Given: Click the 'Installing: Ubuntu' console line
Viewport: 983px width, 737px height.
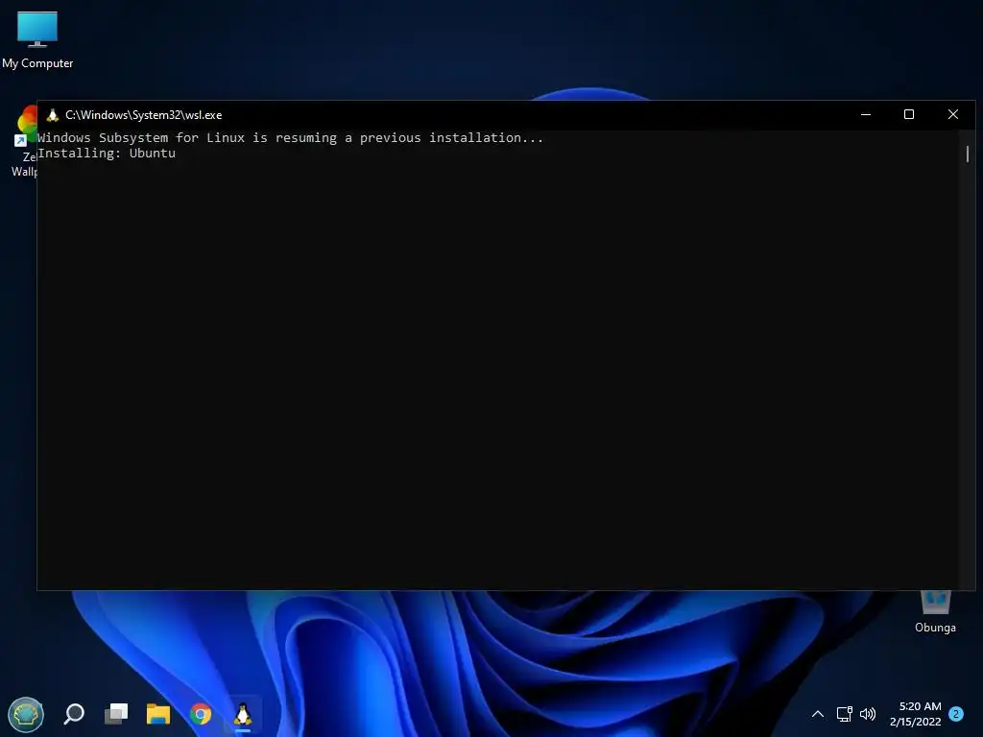Looking at the screenshot, I should coord(107,154).
